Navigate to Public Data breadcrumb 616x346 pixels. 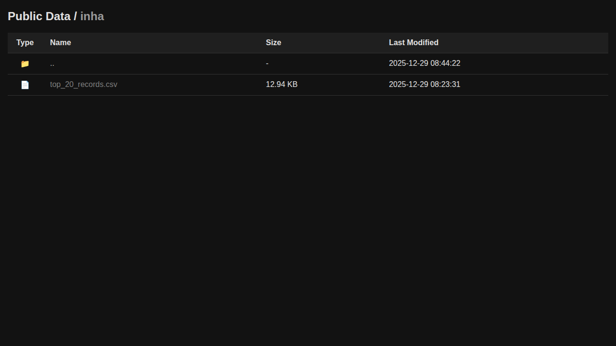pos(39,16)
